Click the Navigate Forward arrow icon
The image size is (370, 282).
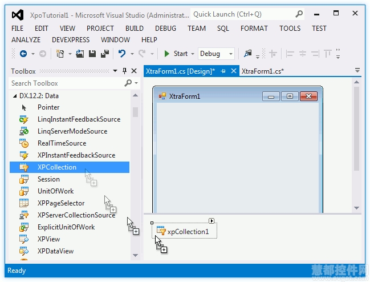click(43, 54)
